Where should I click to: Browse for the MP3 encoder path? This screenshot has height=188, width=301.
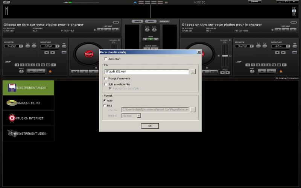pos(193,109)
